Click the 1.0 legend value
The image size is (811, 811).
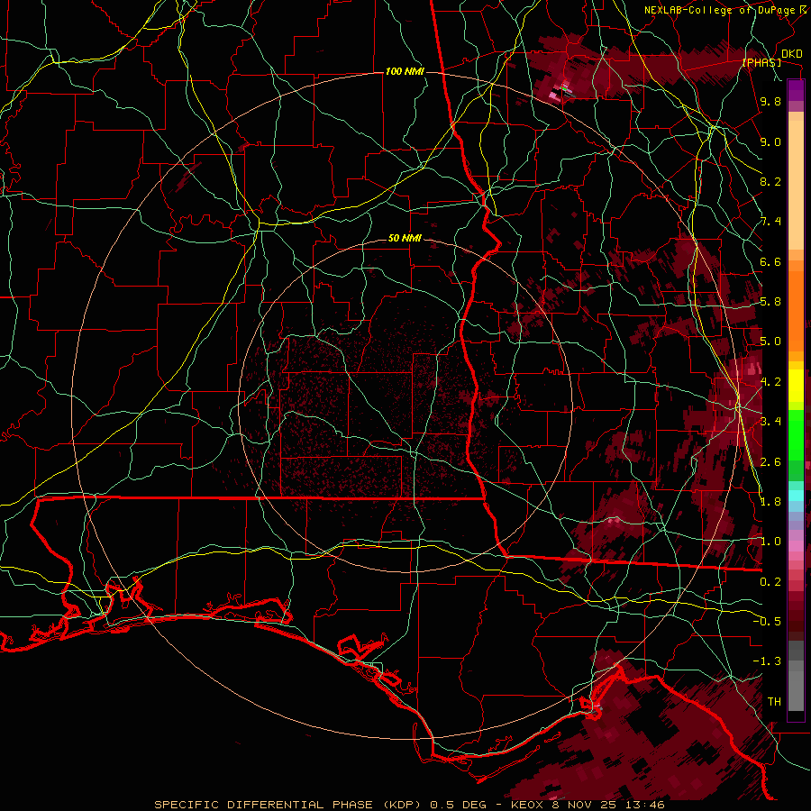tap(770, 542)
